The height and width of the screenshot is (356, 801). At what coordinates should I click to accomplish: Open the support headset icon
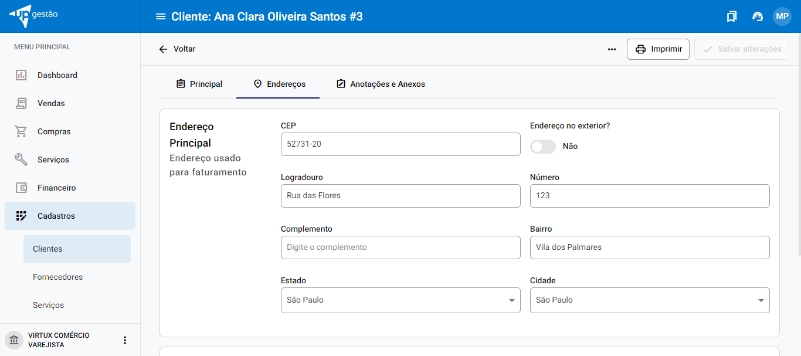coord(757,16)
